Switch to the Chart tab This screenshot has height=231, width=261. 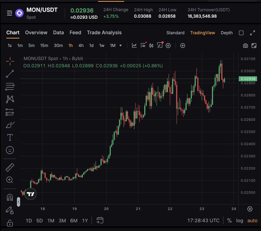13,33
